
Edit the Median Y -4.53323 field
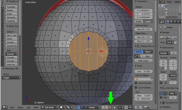143,14
